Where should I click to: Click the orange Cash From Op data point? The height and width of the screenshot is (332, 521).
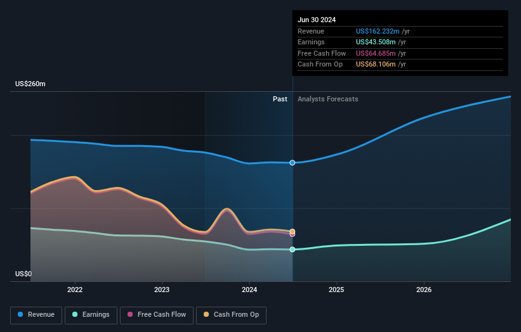pyautogui.click(x=292, y=231)
